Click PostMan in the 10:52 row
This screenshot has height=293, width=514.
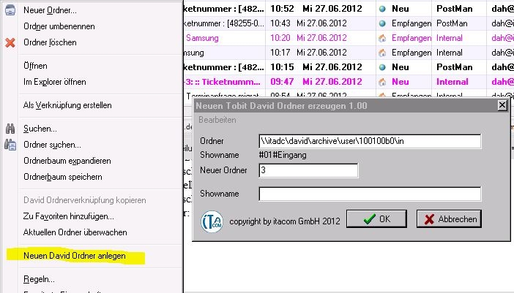click(455, 9)
